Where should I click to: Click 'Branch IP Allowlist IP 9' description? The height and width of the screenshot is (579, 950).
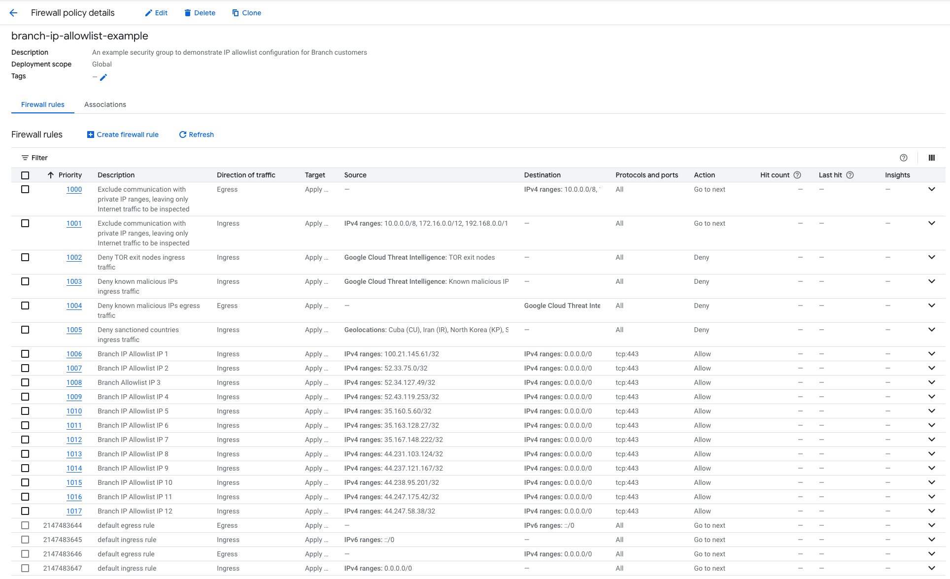tap(133, 468)
